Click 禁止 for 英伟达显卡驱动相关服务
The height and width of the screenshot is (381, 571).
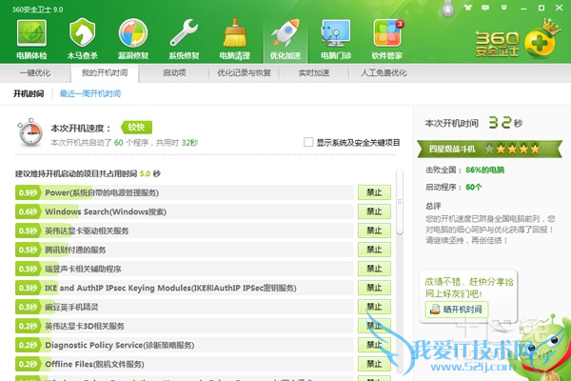pos(374,231)
